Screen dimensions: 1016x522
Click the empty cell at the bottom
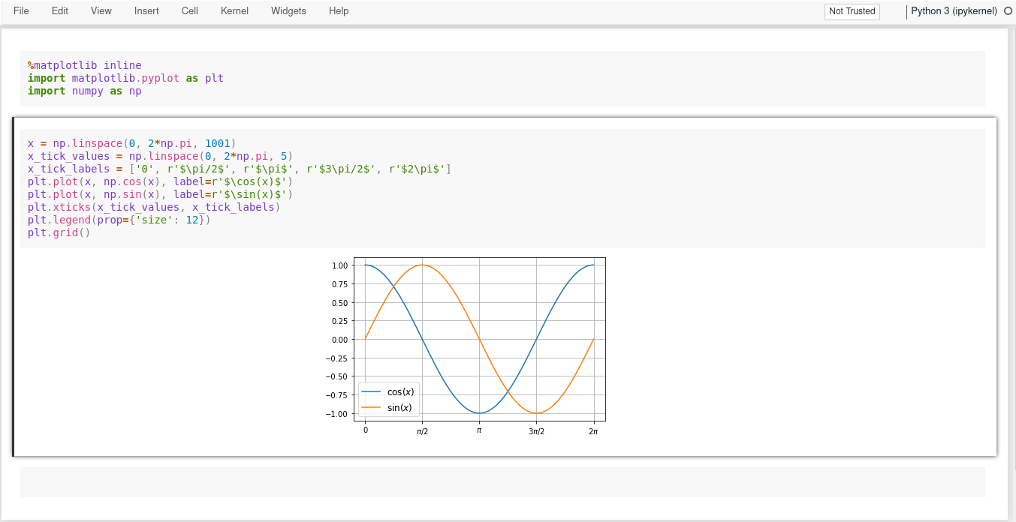503,481
